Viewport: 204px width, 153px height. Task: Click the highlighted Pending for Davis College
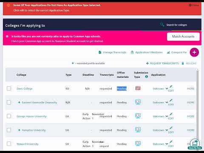[x=122, y=89]
